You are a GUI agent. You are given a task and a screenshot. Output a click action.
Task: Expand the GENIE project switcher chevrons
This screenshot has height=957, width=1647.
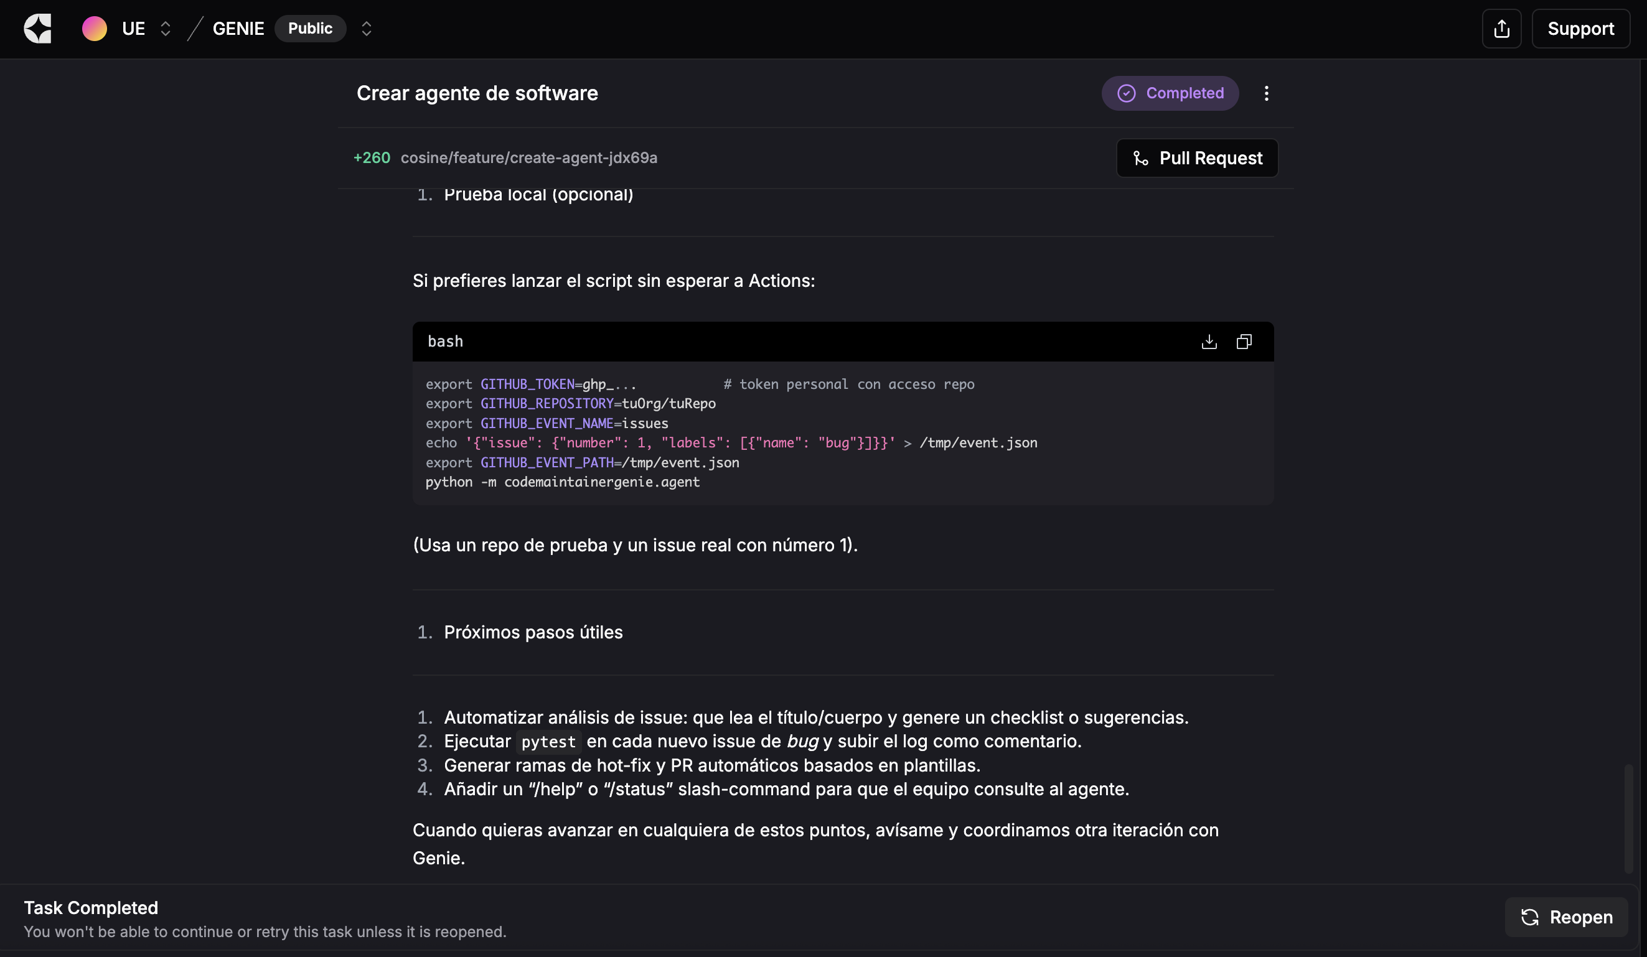(366, 29)
